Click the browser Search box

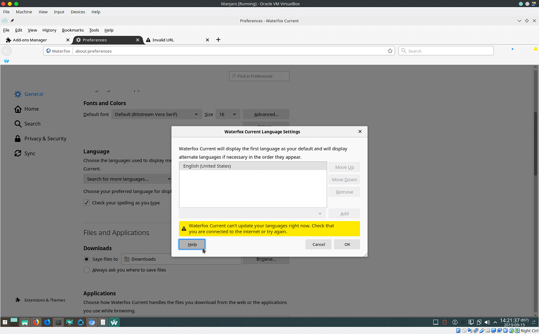click(446, 51)
